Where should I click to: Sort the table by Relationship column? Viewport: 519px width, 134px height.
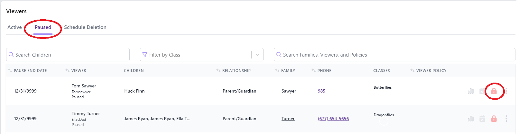234,70
